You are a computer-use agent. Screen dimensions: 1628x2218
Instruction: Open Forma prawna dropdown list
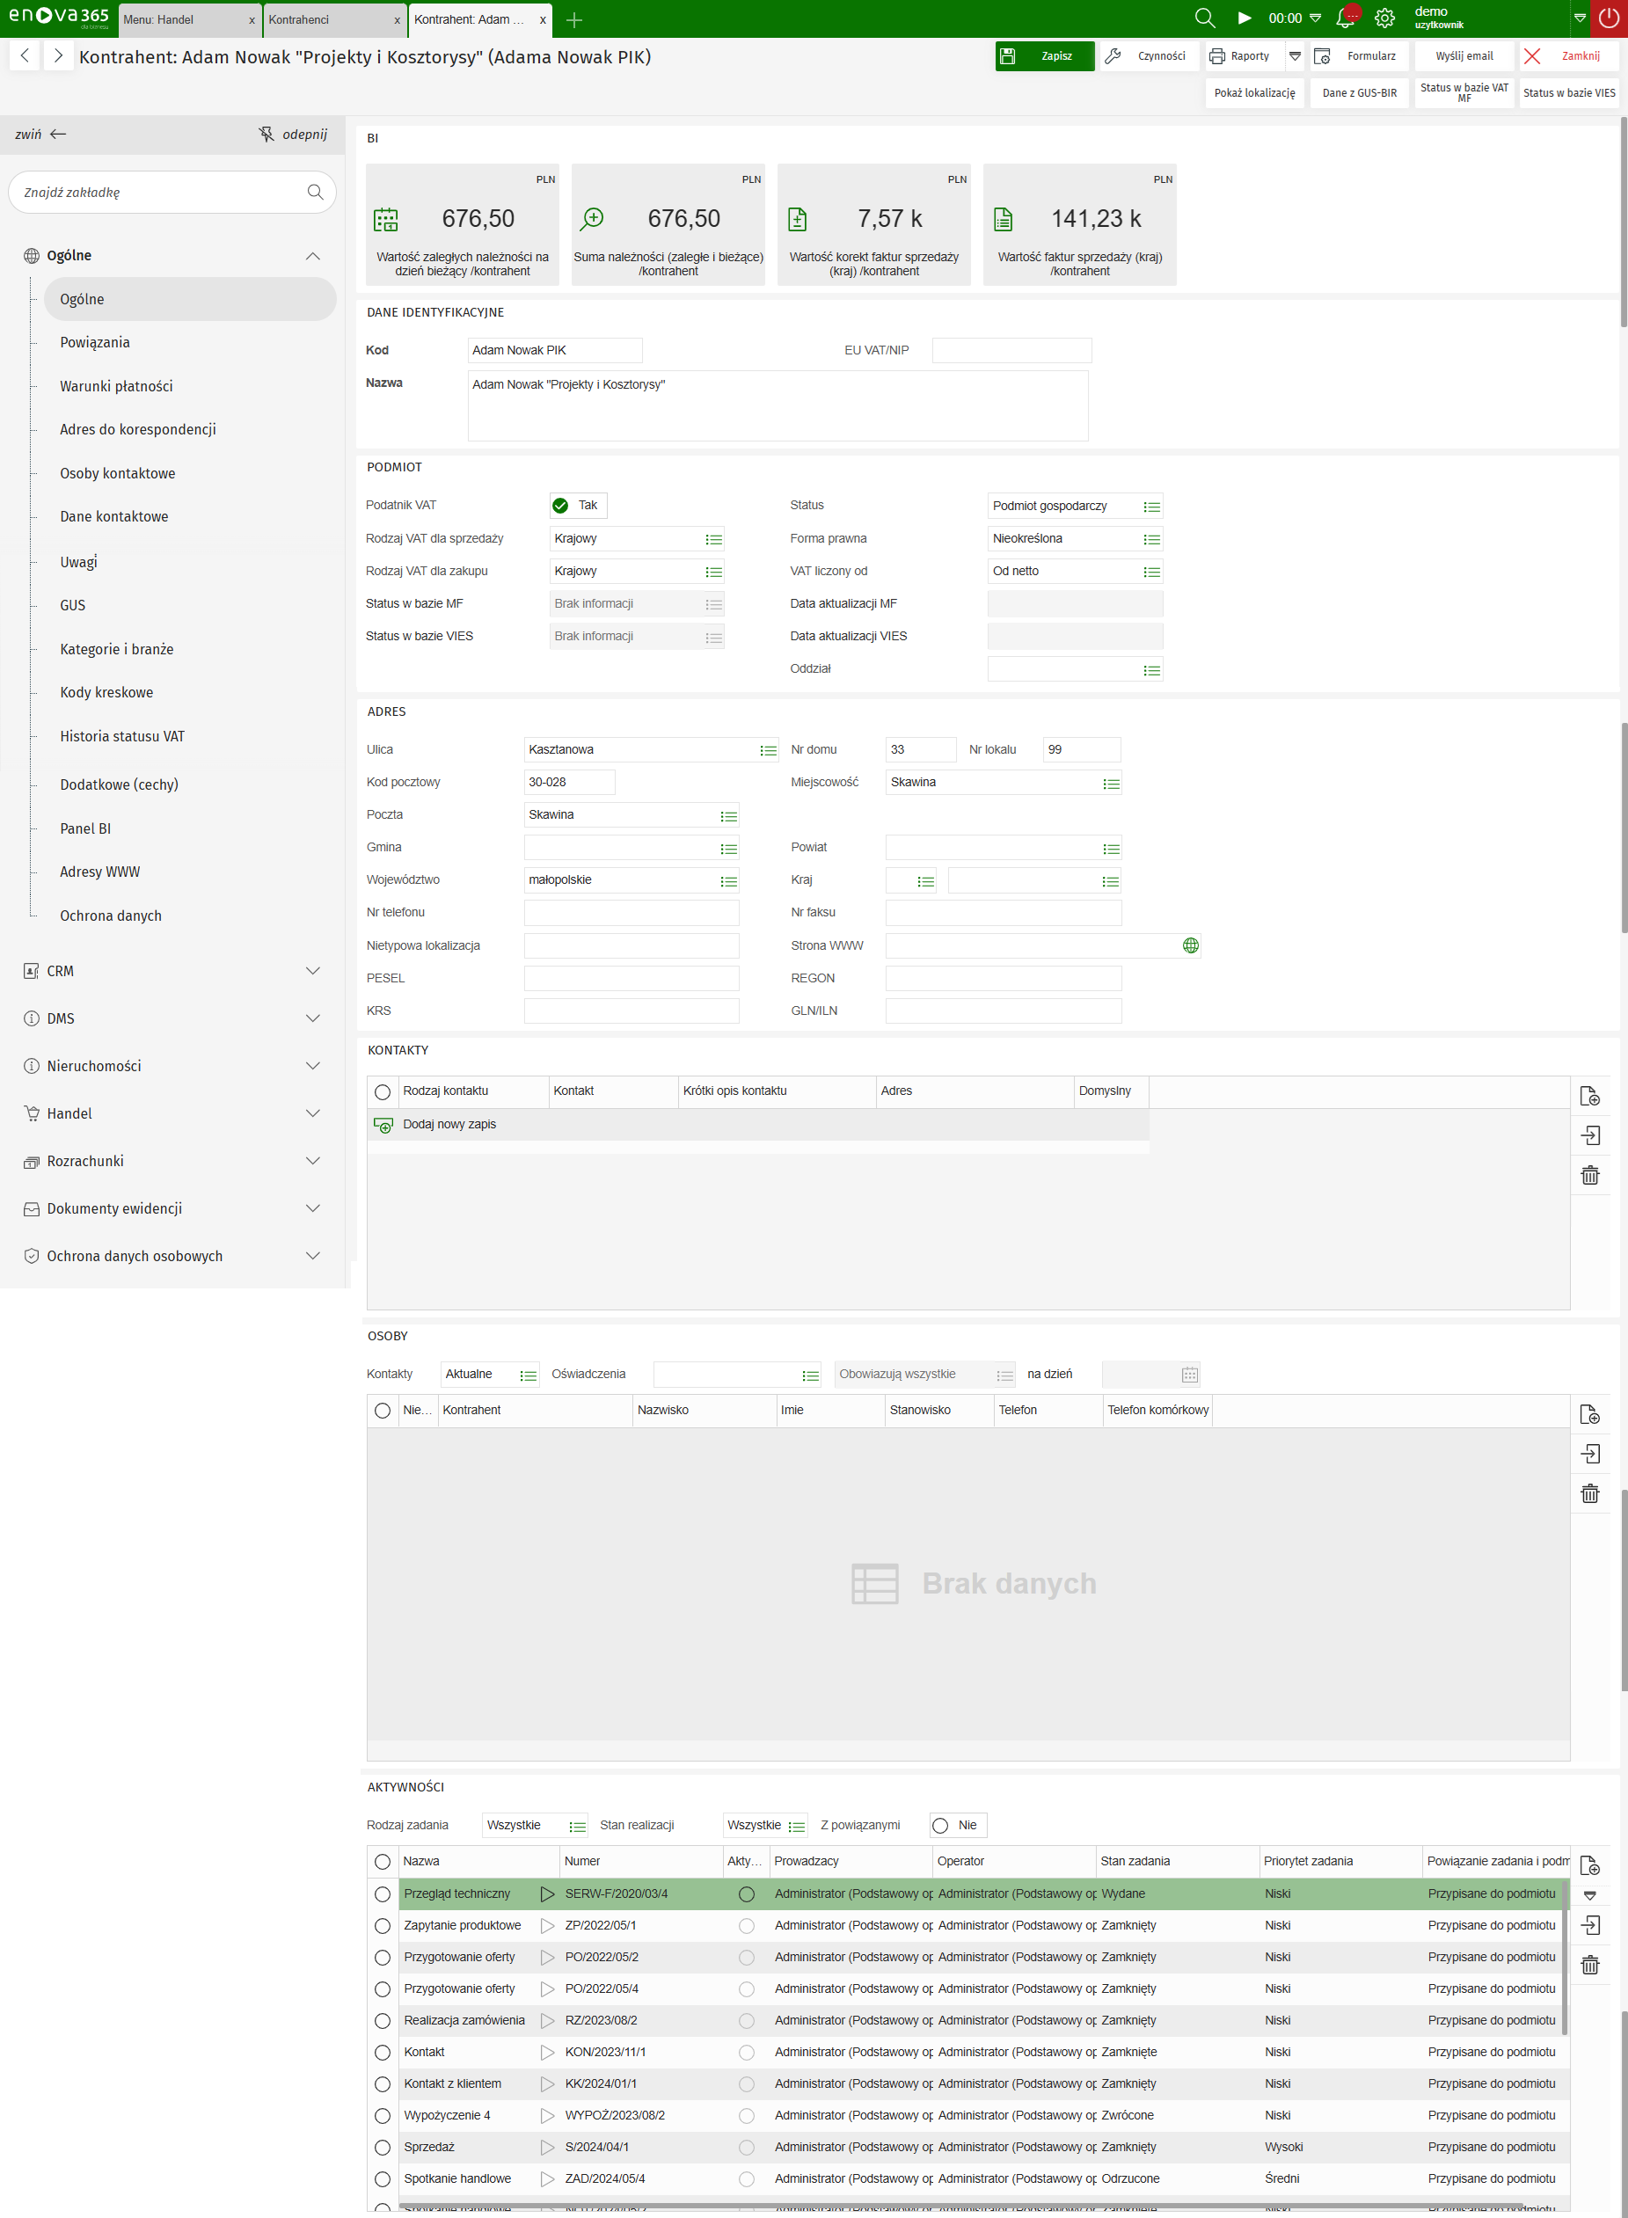pyautogui.click(x=1151, y=539)
